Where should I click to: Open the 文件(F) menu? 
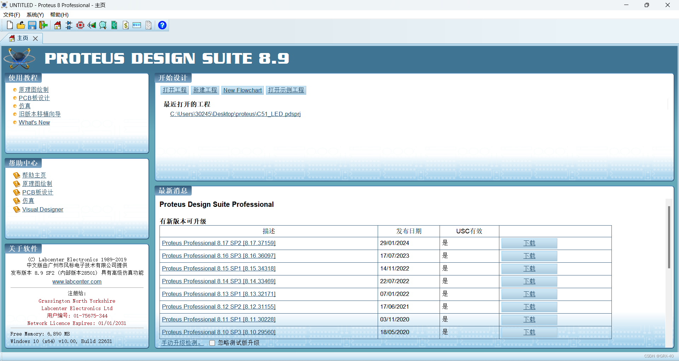tap(12, 15)
